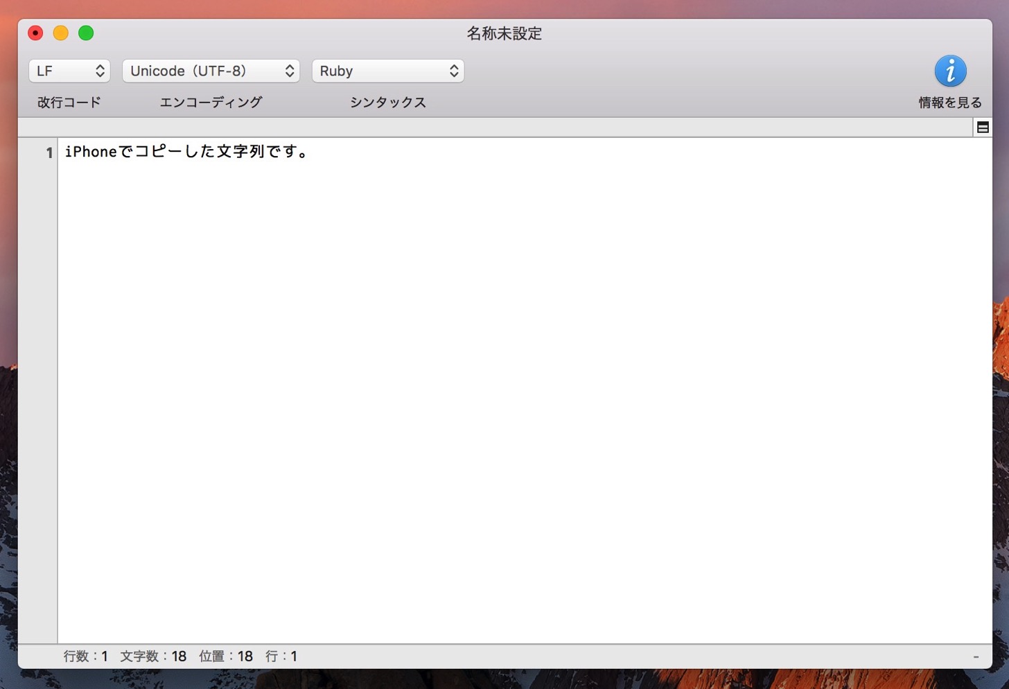Click the 改行コード toolbar label
Image resolution: width=1009 pixels, height=689 pixels.
pos(69,103)
